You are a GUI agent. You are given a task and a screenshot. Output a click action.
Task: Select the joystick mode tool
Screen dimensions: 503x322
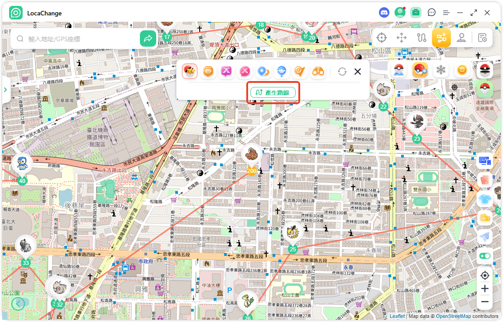tap(461, 38)
